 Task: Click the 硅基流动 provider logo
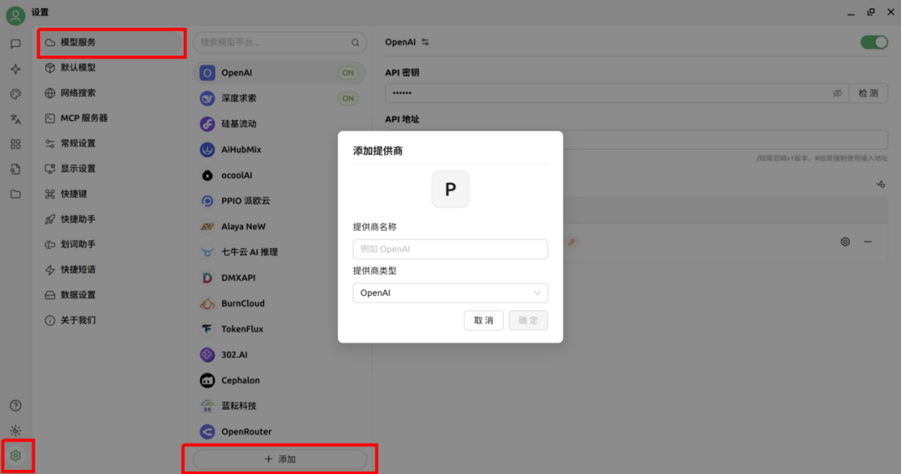click(x=207, y=124)
